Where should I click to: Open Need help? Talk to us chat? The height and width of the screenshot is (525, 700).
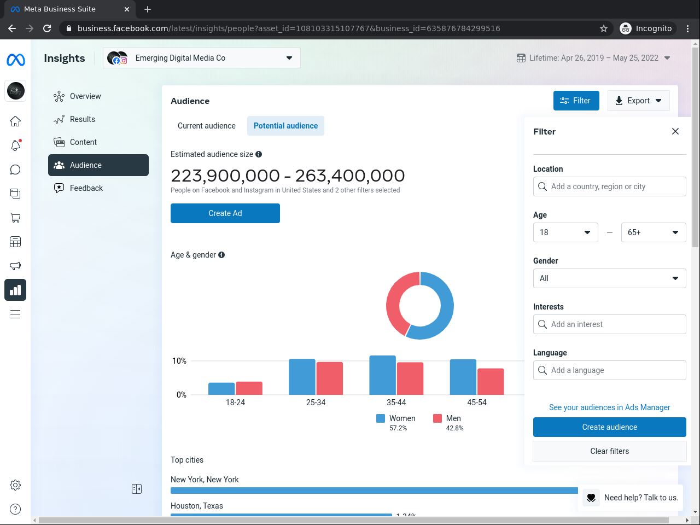tap(631, 498)
